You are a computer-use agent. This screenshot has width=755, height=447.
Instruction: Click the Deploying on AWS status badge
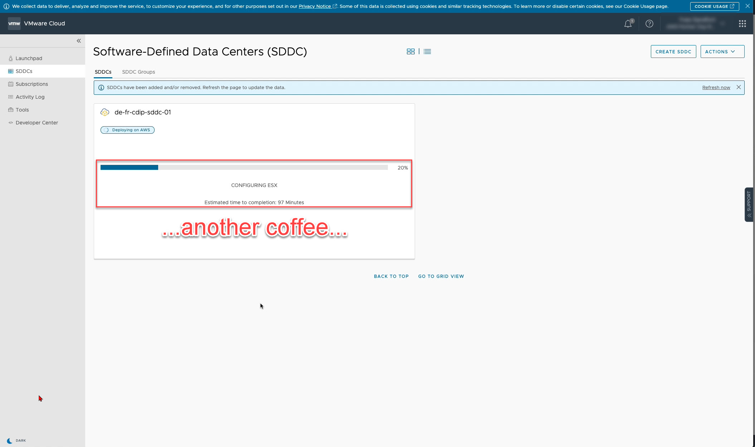click(127, 130)
